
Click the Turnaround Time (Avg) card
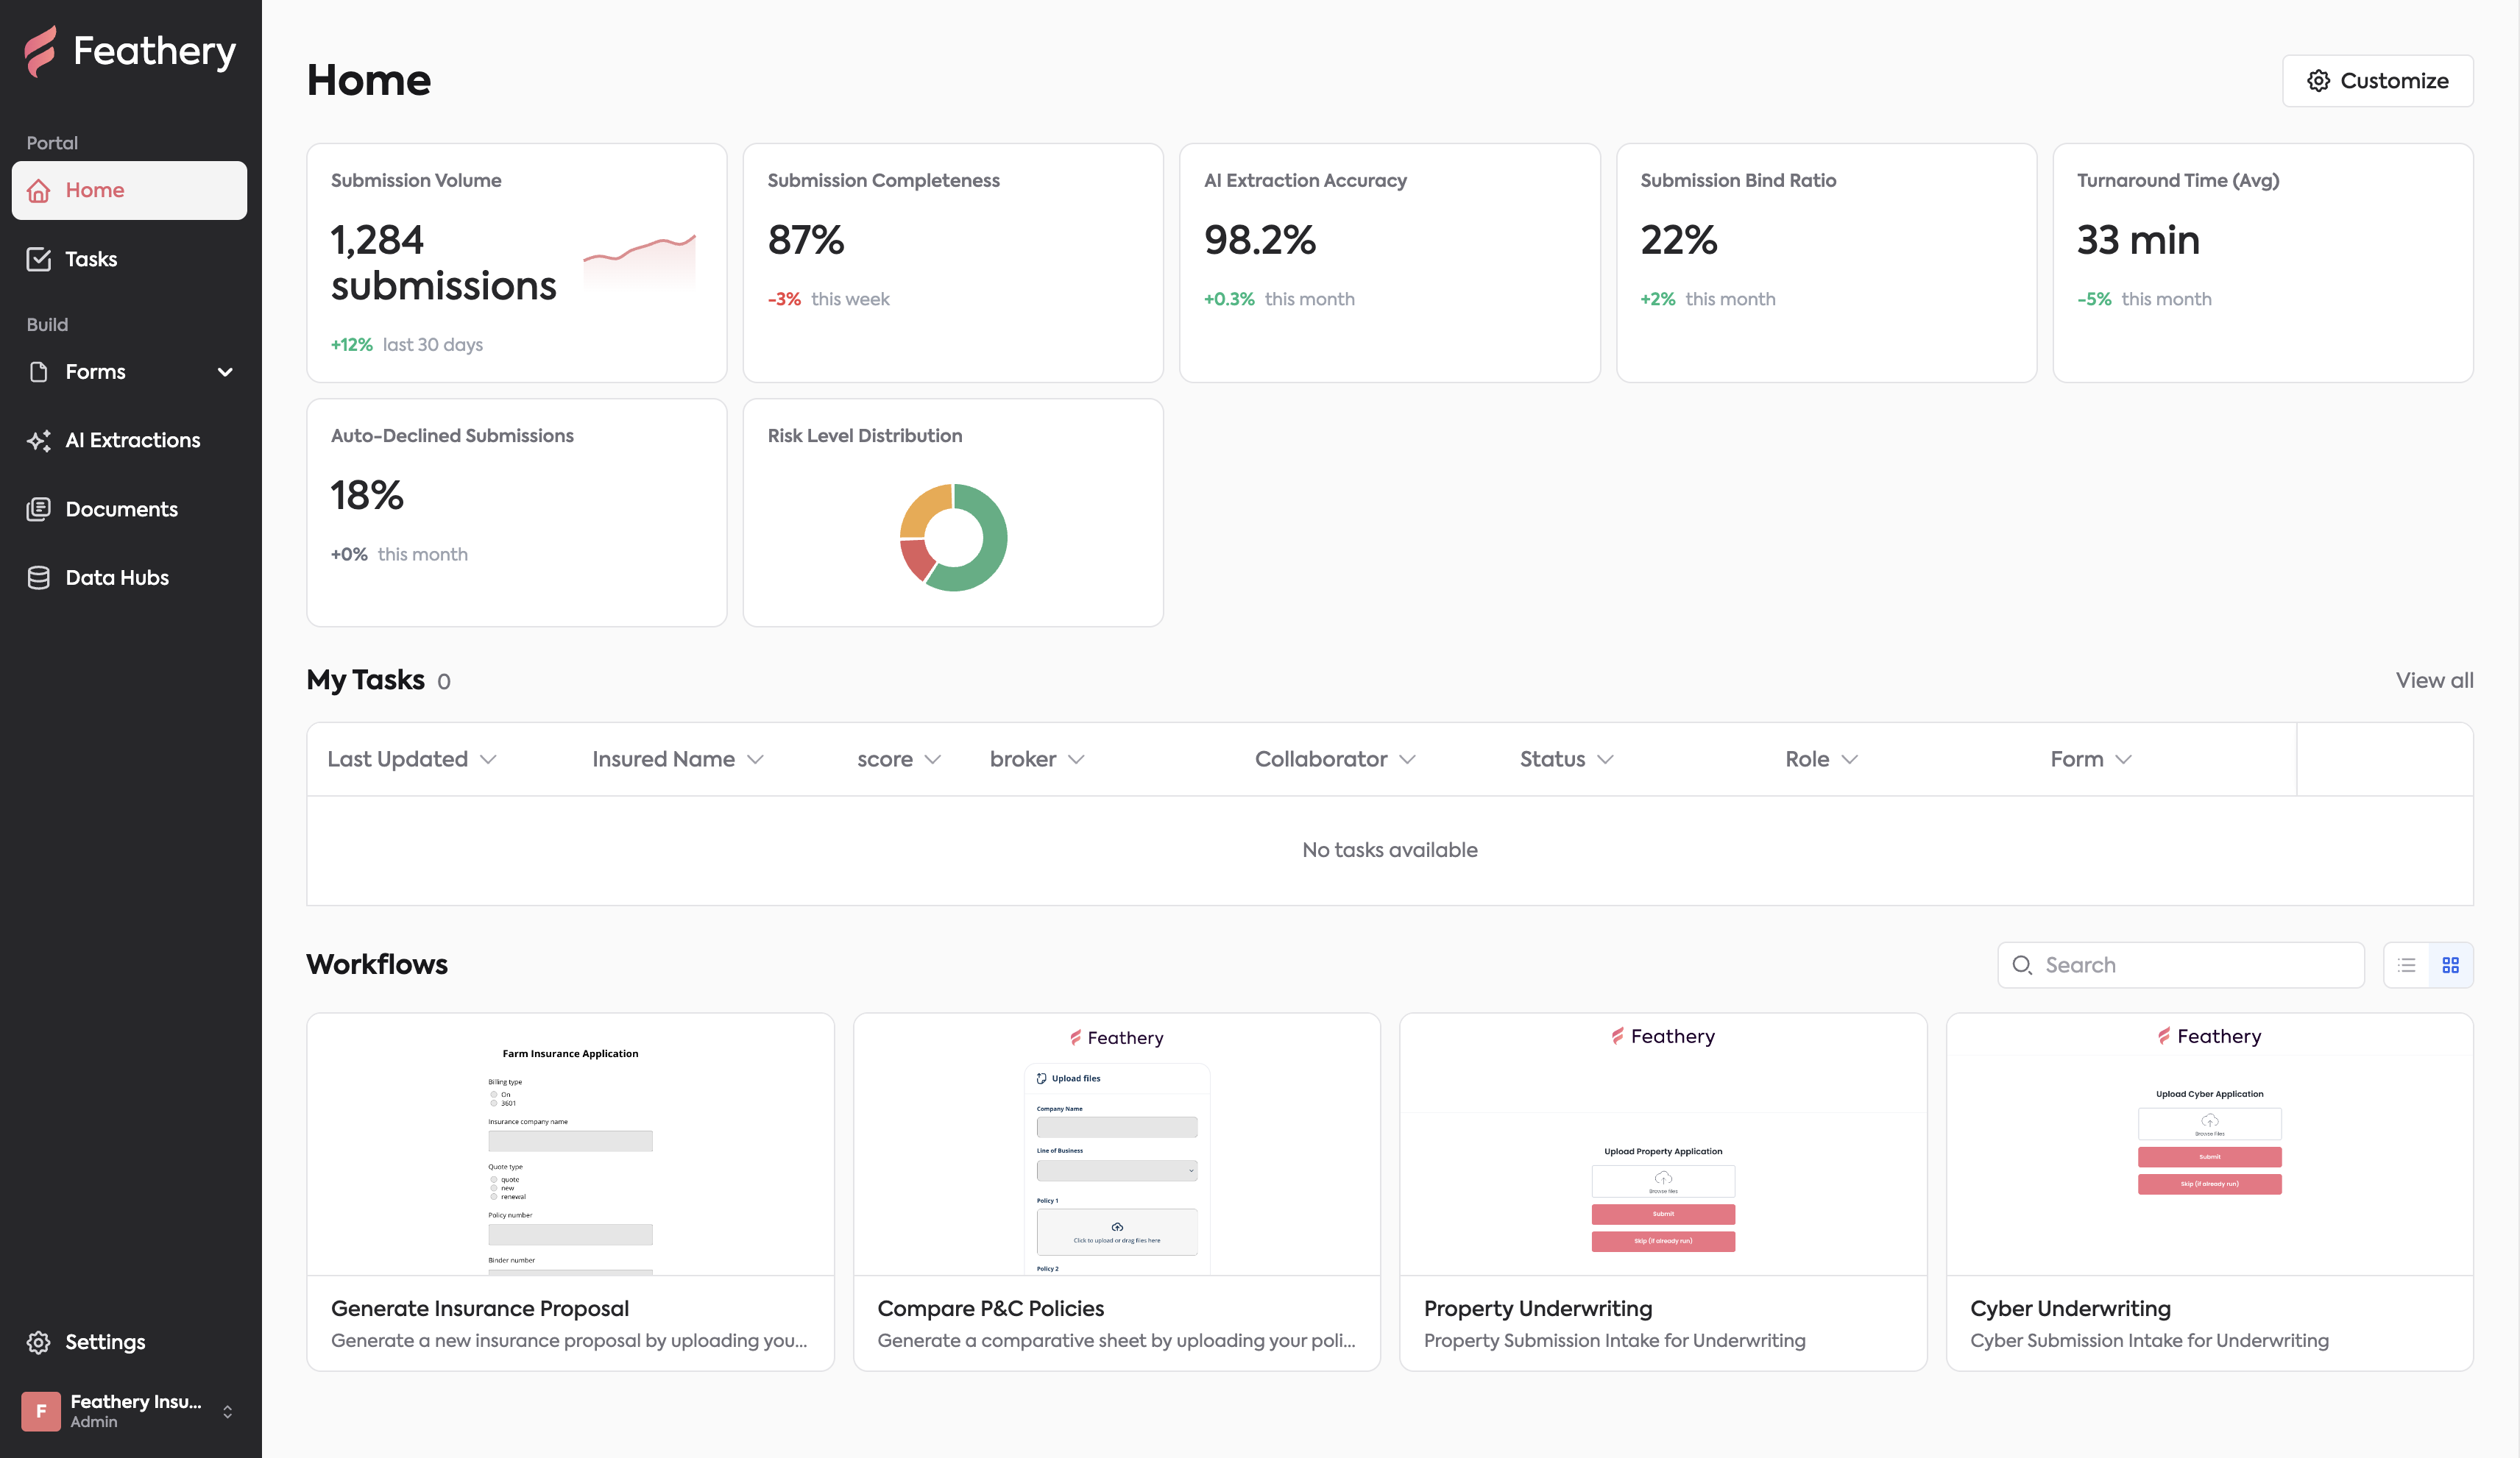coord(2263,263)
